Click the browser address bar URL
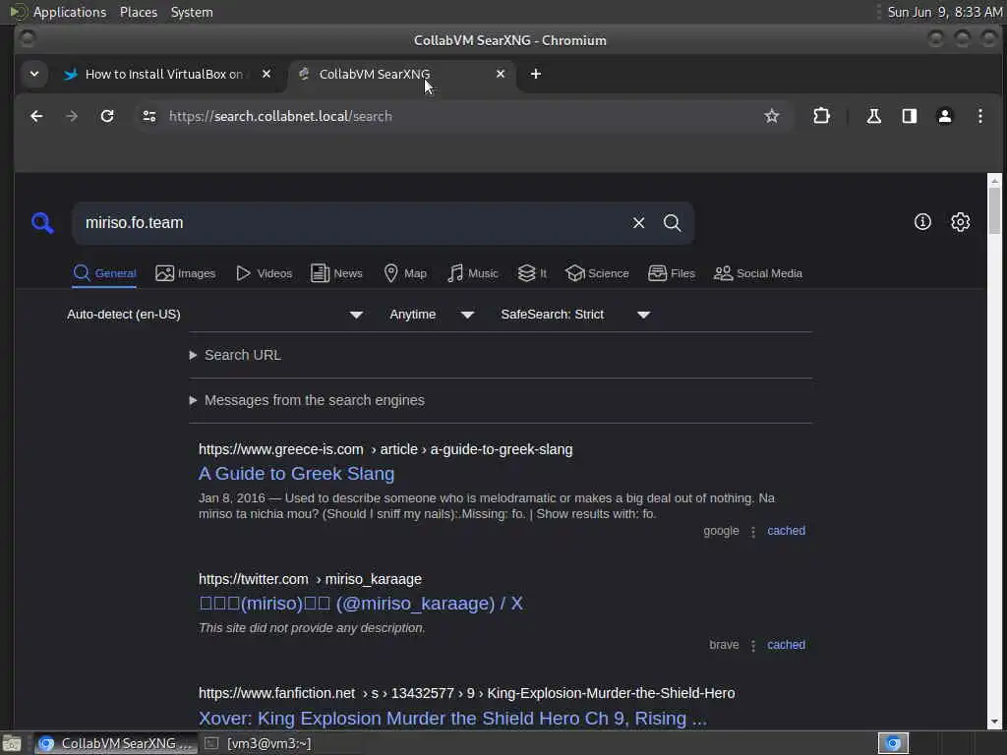1007x755 pixels. [x=280, y=116]
